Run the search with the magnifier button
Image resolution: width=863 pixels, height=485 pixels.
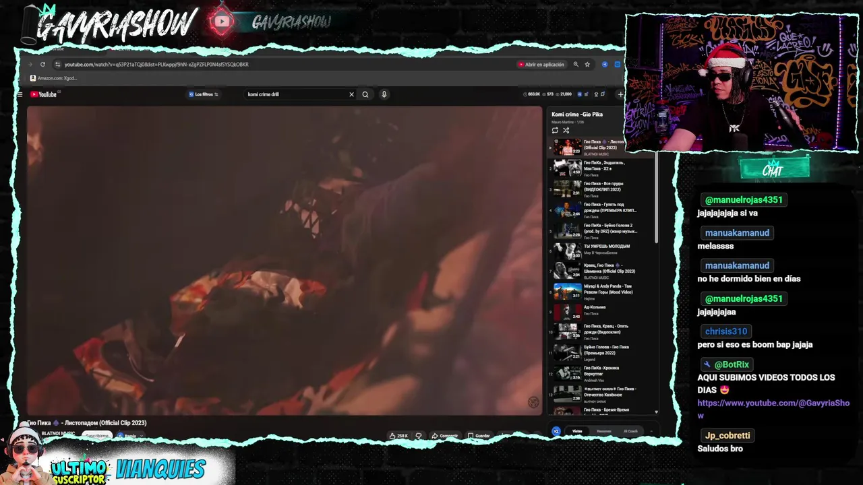coord(365,94)
